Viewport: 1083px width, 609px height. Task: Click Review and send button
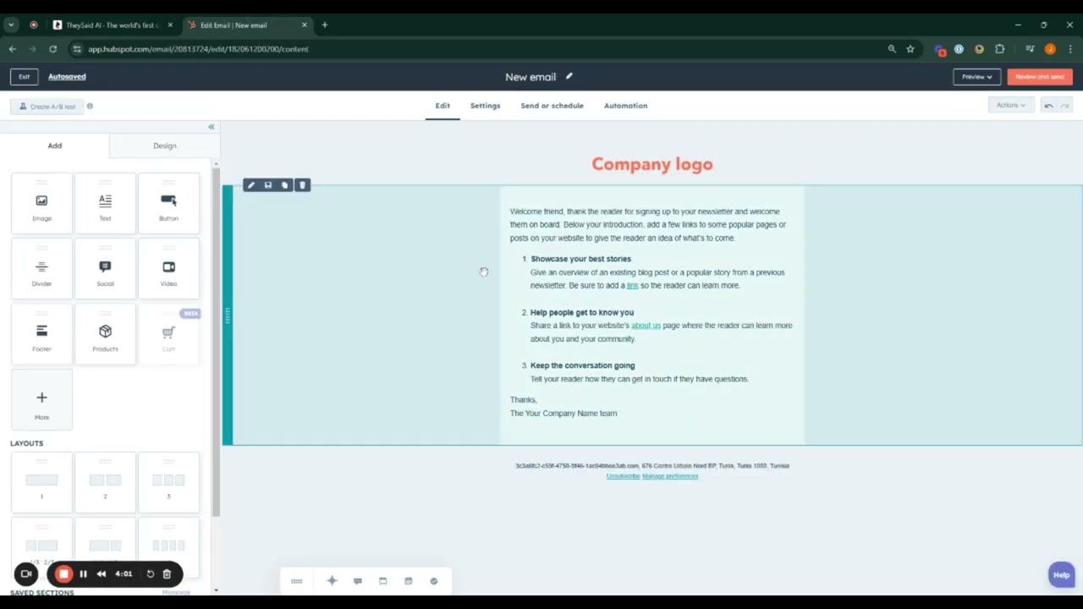(1040, 77)
